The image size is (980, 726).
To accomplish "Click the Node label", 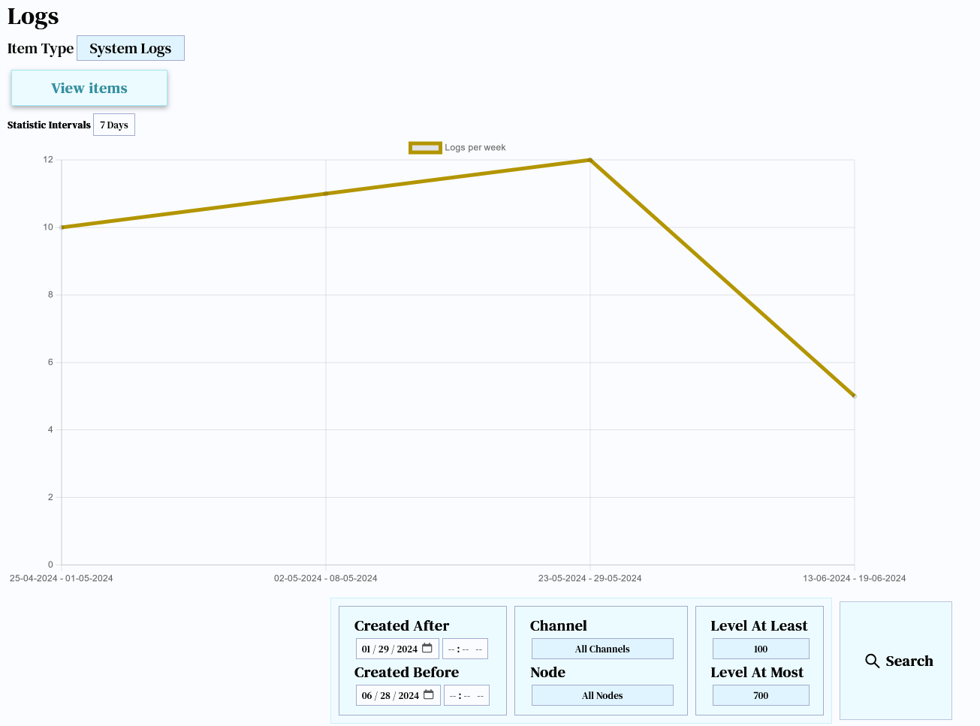I will point(548,672).
